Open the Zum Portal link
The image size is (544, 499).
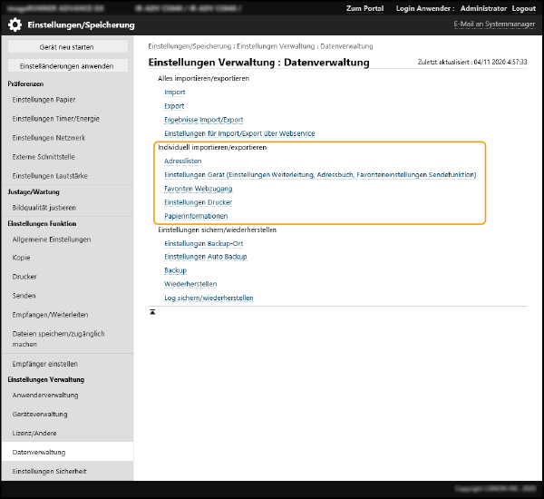tap(364, 8)
